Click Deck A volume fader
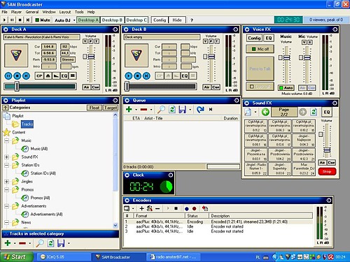The image size is (350, 262). [91, 57]
